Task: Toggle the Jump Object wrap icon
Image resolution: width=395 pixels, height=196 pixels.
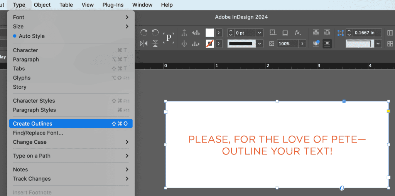Action: click(x=327, y=44)
